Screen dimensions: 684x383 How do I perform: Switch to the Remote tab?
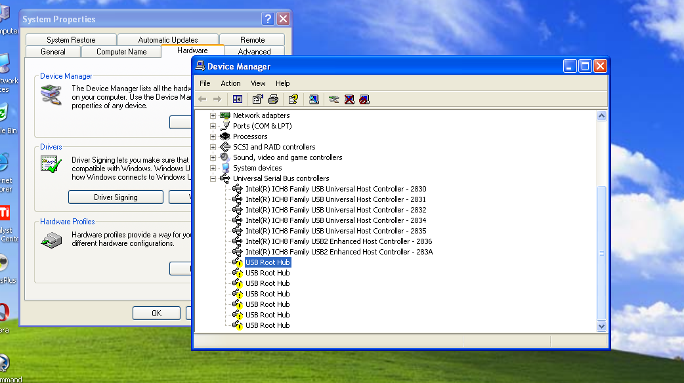click(x=252, y=39)
